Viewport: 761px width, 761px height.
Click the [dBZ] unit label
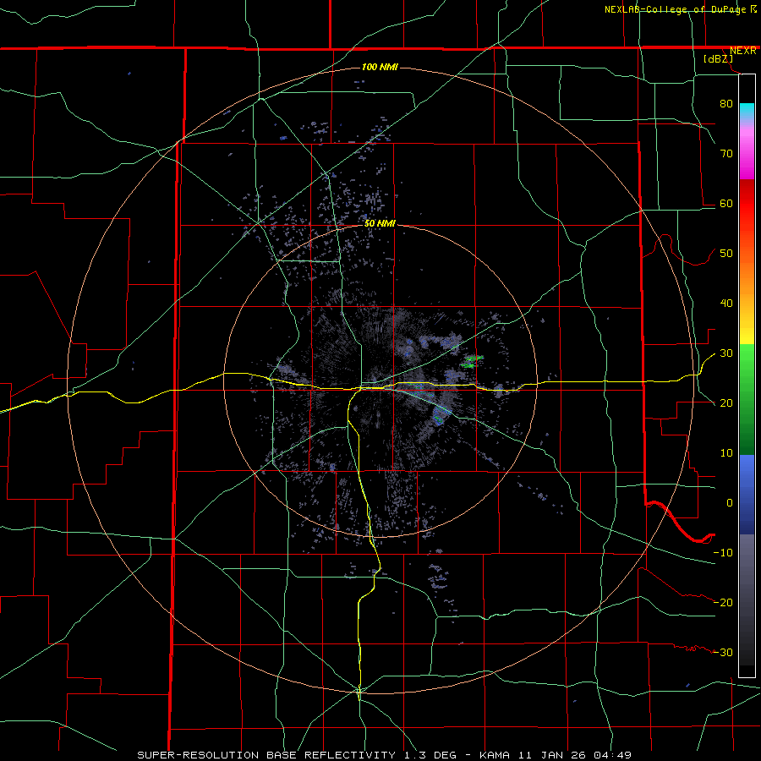pos(718,59)
